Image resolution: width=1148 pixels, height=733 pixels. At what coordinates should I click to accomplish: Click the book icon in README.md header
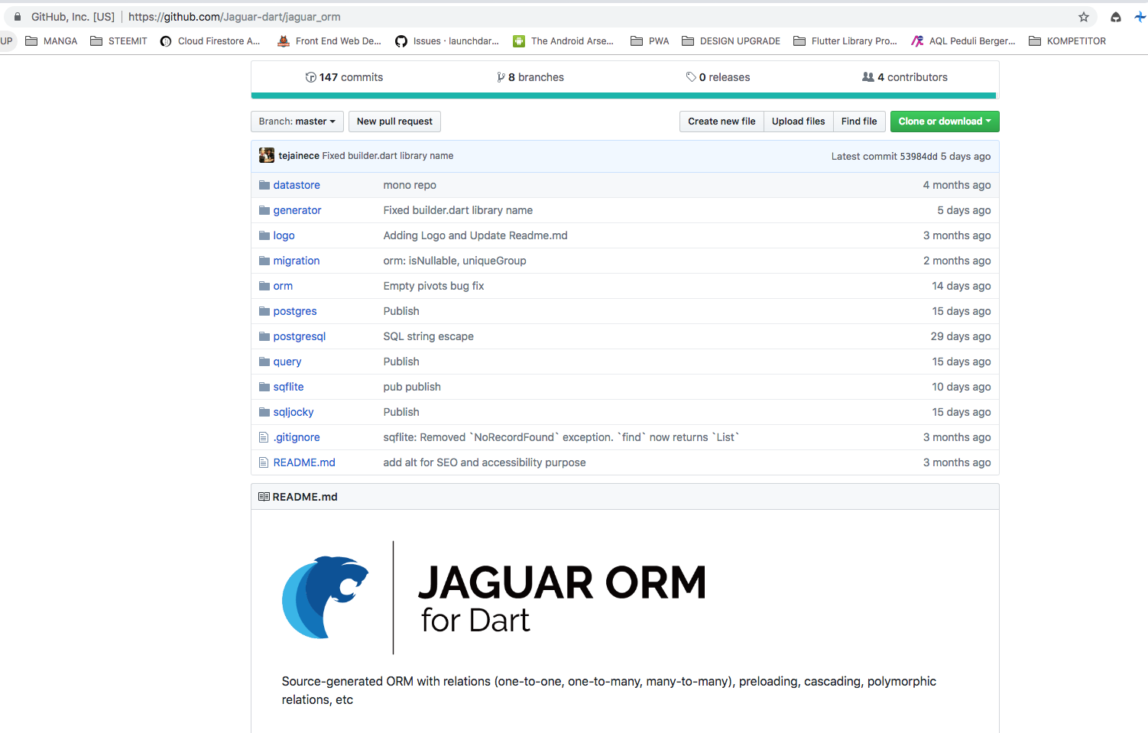coord(264,497)
